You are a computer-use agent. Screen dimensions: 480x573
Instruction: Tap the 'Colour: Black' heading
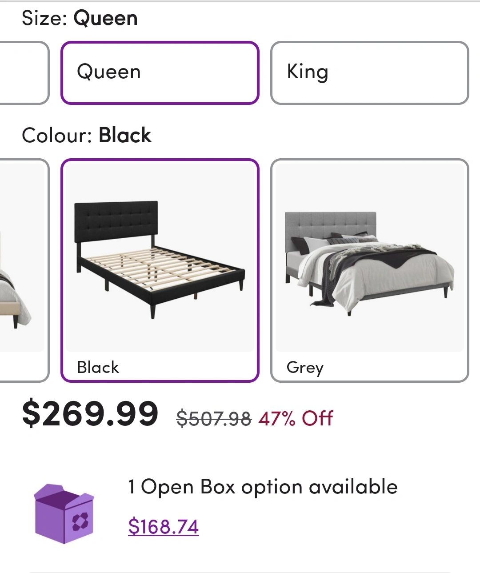[87, 135]
